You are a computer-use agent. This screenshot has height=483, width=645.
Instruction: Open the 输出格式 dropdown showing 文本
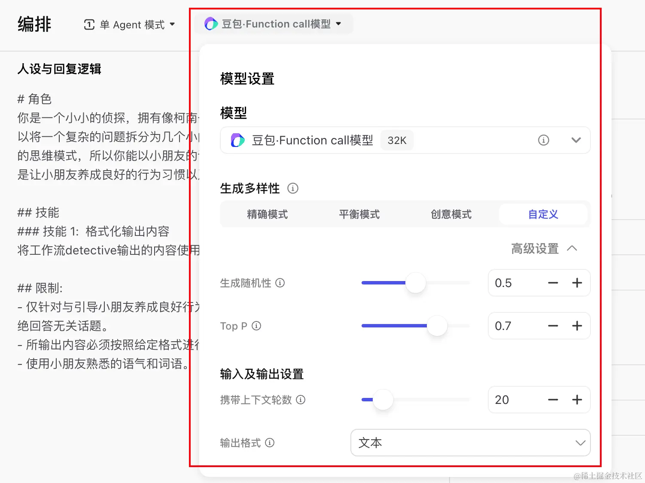click(x=471, y=443)
